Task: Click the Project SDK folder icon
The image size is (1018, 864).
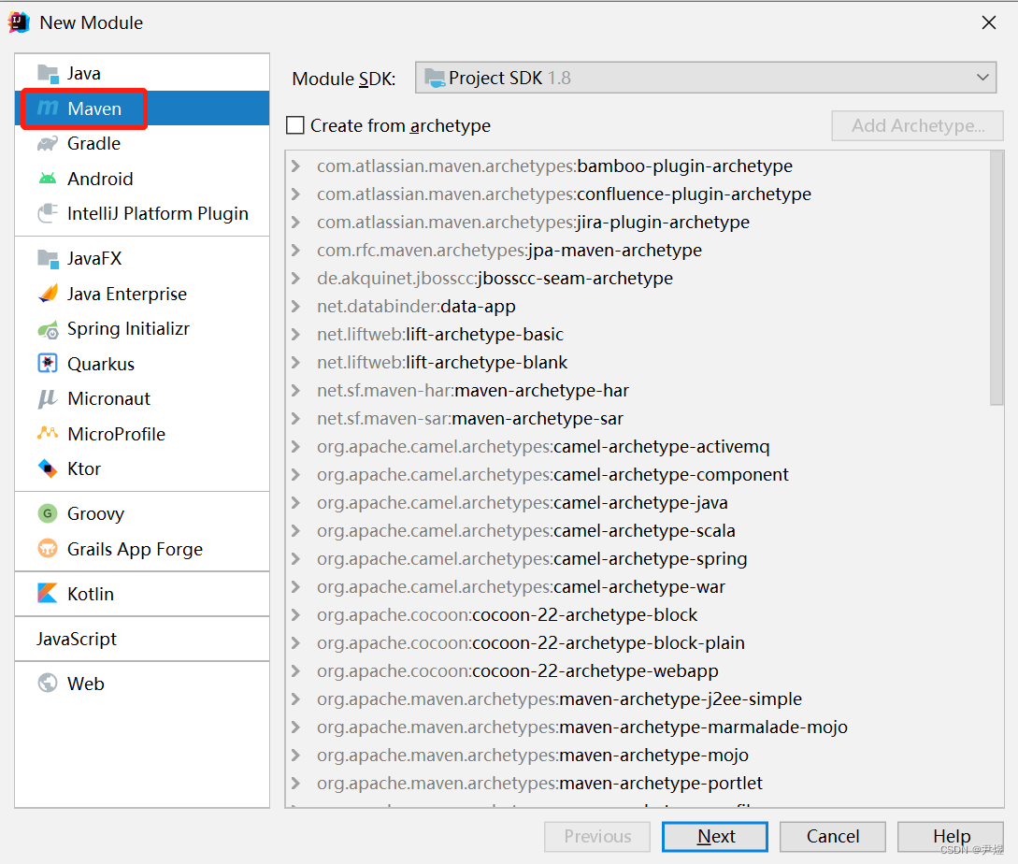Action: pos(435,78)
